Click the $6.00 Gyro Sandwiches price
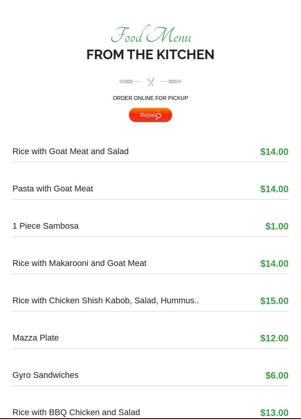Image resolution: width=301 pixels, height=419 pixels. coord(277,376)
